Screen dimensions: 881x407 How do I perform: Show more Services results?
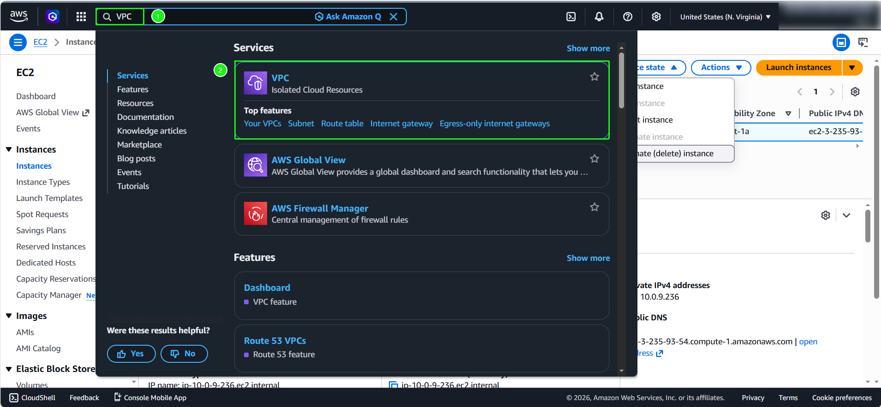(588, 48)
